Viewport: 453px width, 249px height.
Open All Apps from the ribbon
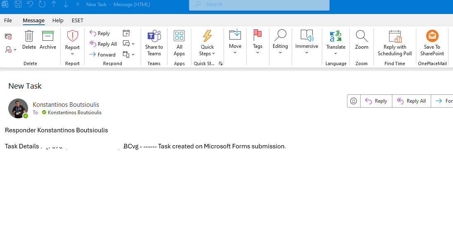(x=179, y=43)
